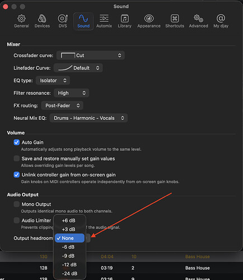Screen dimensions: 243x280
Task: Enable the Mono Output checkbox
Action: pos(17,204)
